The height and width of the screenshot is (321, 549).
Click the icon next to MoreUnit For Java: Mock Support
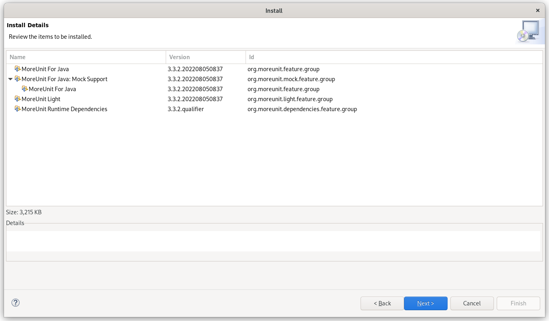point(18,79)
